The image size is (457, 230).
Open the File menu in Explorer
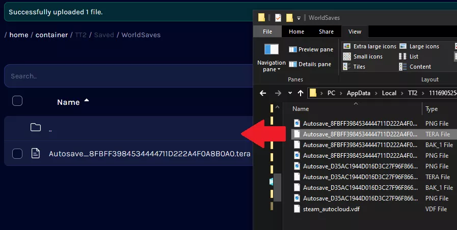coord(267,32)
